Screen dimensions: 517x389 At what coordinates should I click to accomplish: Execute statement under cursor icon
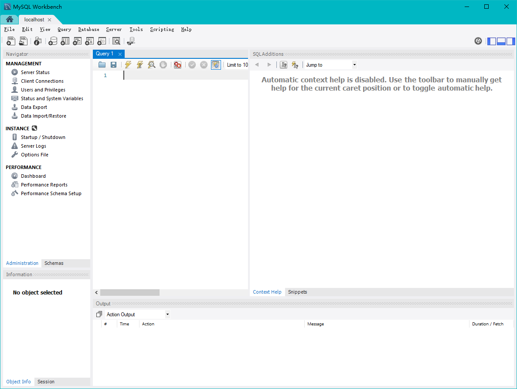(140, 65)
